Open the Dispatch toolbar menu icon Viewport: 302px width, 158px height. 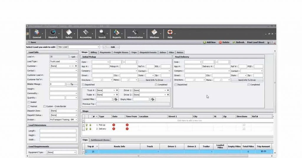tap(53, 33)
